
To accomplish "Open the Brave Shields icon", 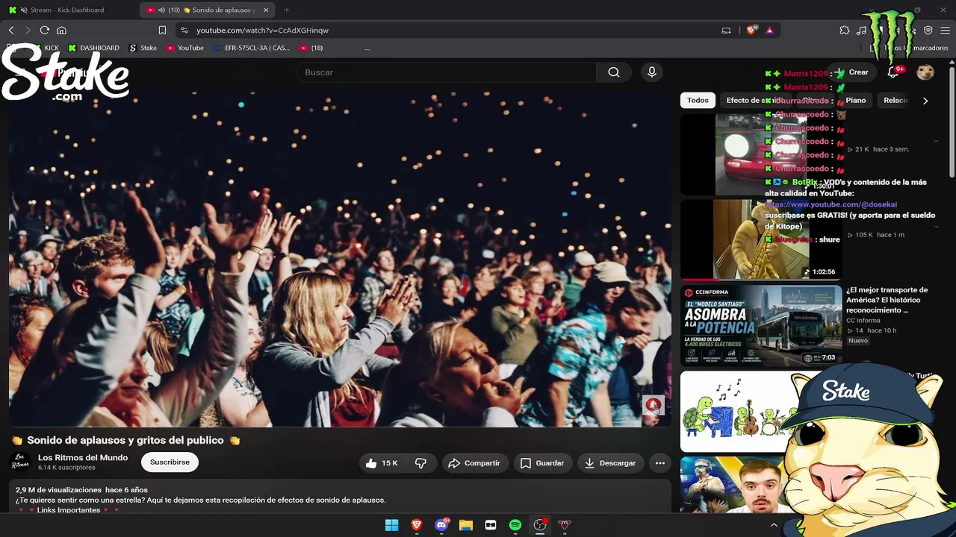I will (x=751, y=30).
